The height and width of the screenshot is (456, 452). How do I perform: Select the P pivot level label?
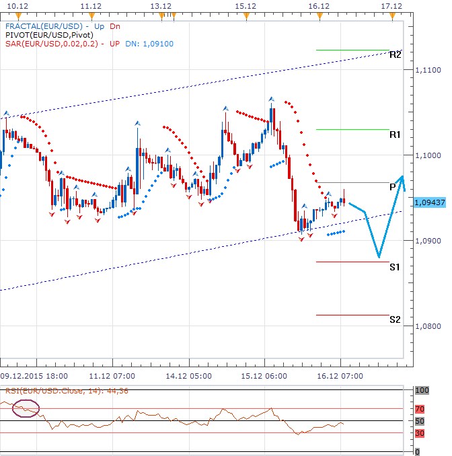tap(393, 186)
